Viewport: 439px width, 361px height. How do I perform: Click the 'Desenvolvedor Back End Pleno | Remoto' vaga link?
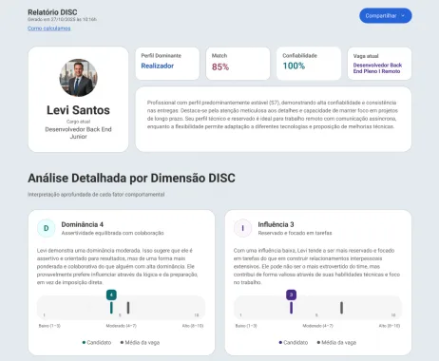377,68
